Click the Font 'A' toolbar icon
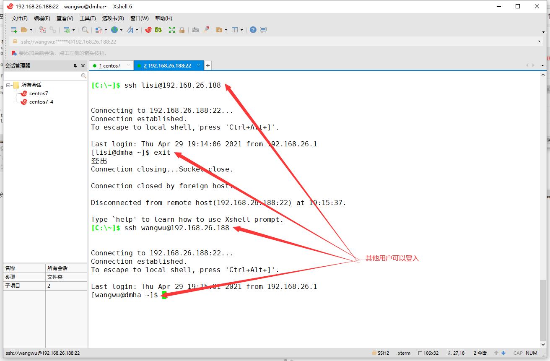This screenshot has height=361, width=550. pos(130,30)
